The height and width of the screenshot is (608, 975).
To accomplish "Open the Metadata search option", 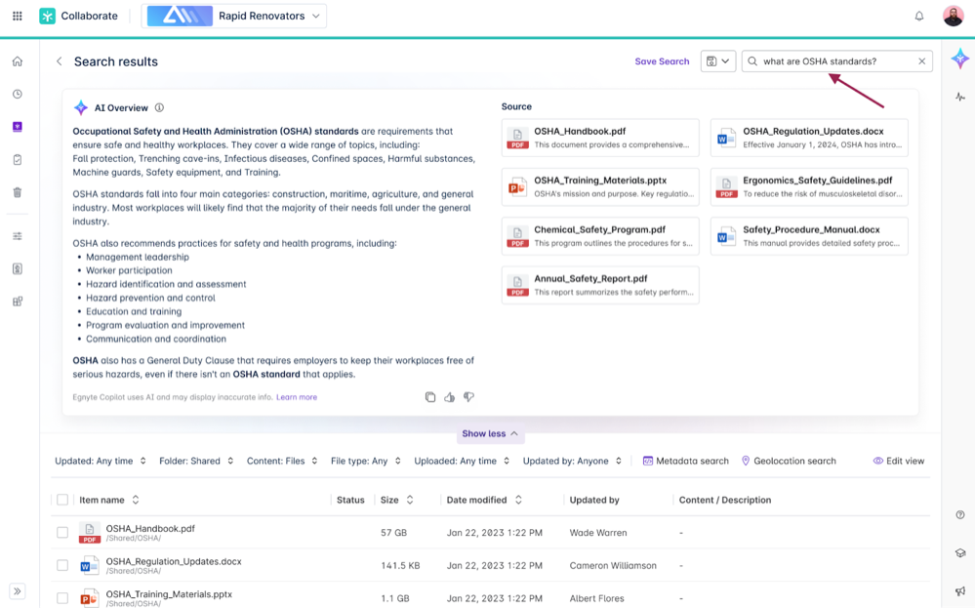I will (685, 461).
